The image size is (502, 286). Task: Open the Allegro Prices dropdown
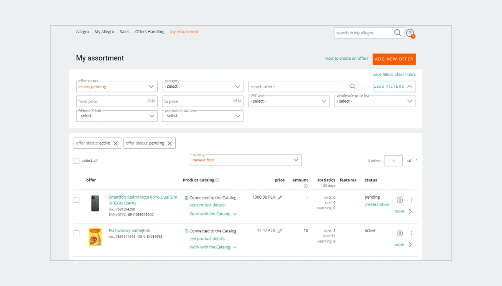coord(117,116)
